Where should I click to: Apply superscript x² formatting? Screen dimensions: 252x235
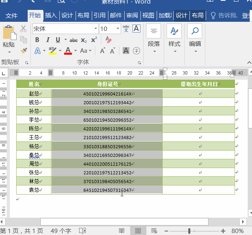tap(94, 40)
